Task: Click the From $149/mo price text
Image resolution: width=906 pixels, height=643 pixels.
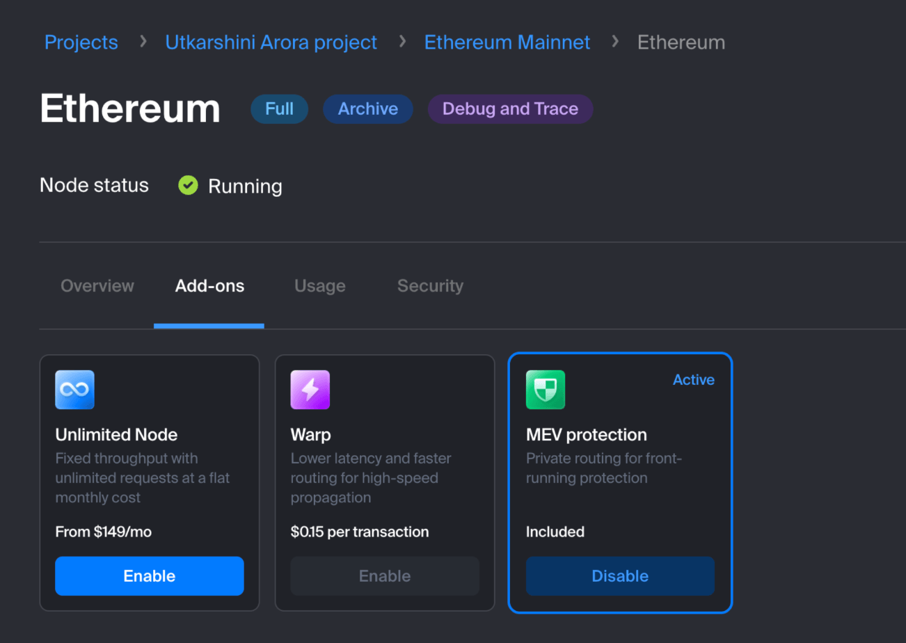Action: click(104, 532)
